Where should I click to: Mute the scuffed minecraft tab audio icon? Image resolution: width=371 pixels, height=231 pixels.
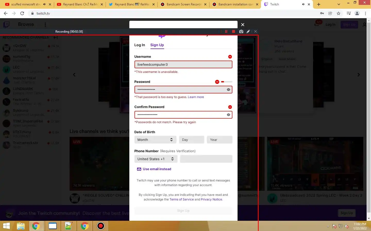click(45, 4)
